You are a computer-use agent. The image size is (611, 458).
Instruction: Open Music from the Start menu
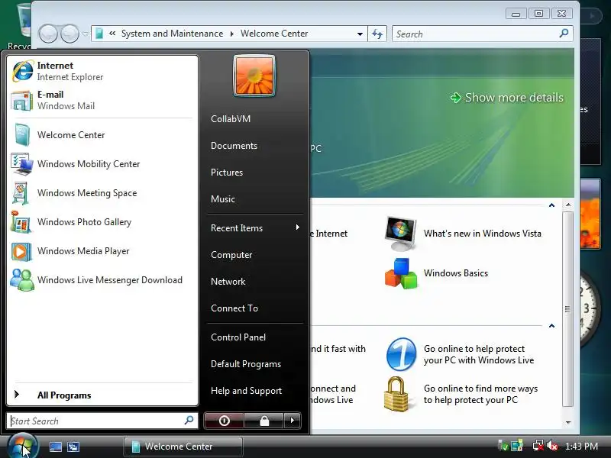(223, 199)
